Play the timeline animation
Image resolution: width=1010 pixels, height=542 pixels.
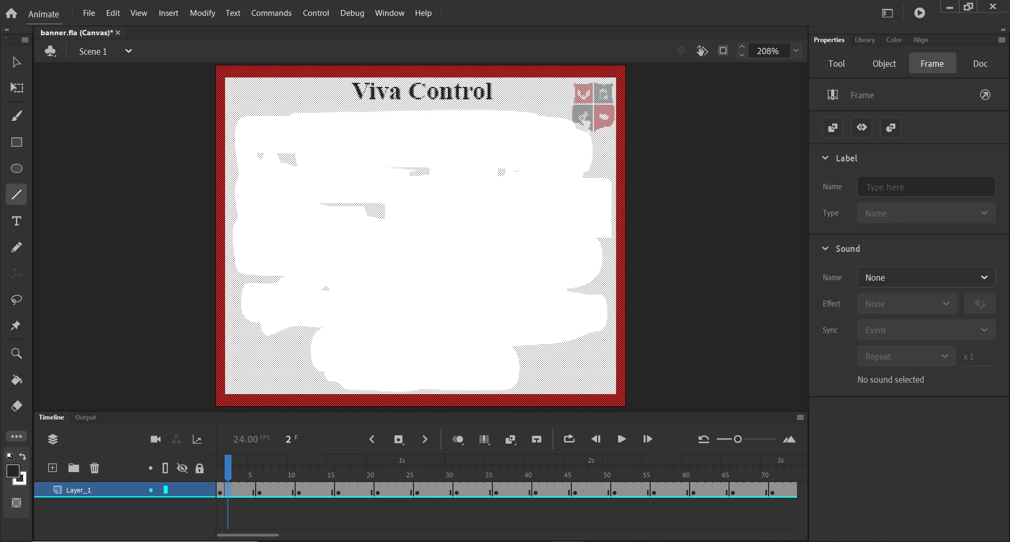(x=621, y=439)
